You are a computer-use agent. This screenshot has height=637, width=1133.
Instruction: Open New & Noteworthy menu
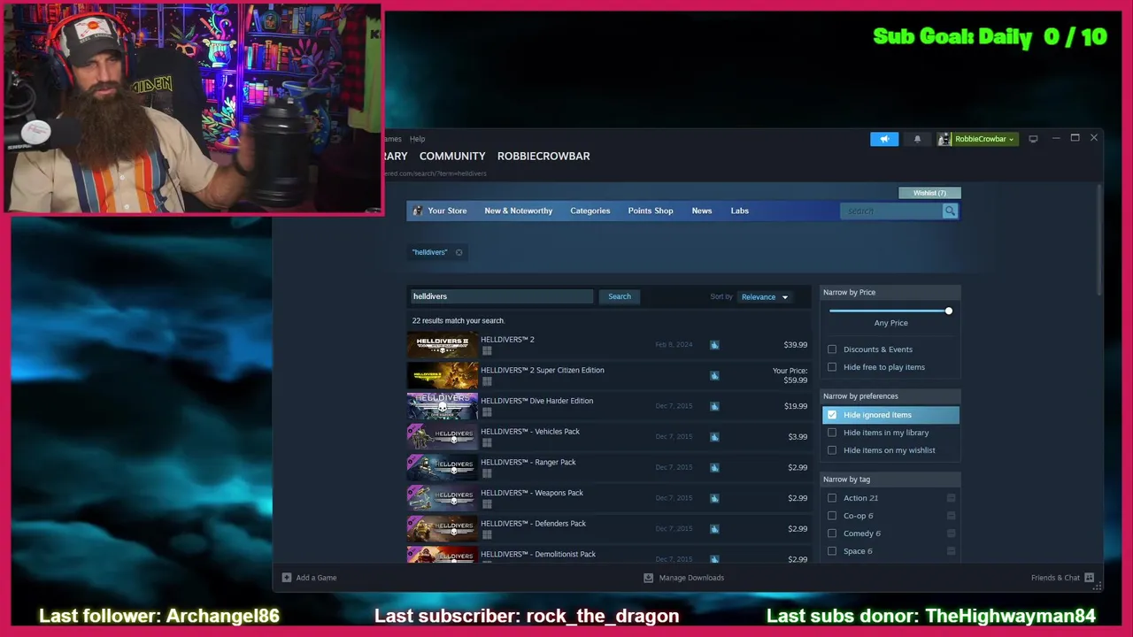click(518, 211)
